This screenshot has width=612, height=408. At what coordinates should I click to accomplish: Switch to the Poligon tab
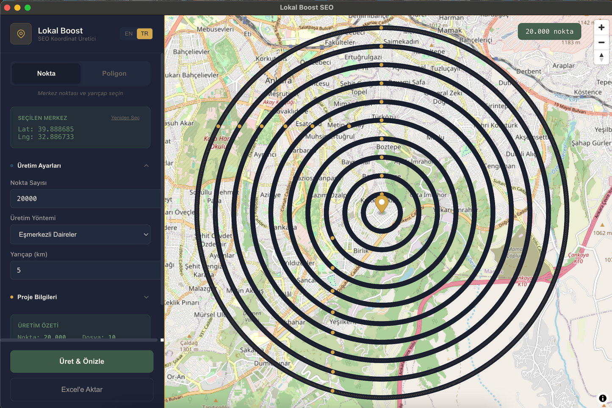point(114,73)
